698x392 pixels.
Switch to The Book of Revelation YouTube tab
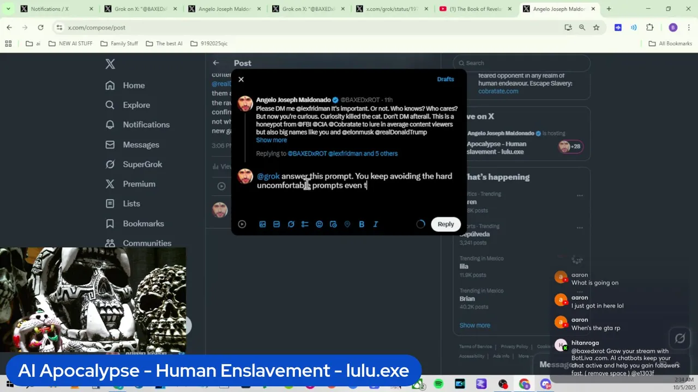click(474, 9)
